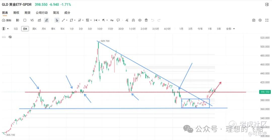This screenshot has height=140, width=272.
Task: Select the 15分 interval
Action: (110, 29)
